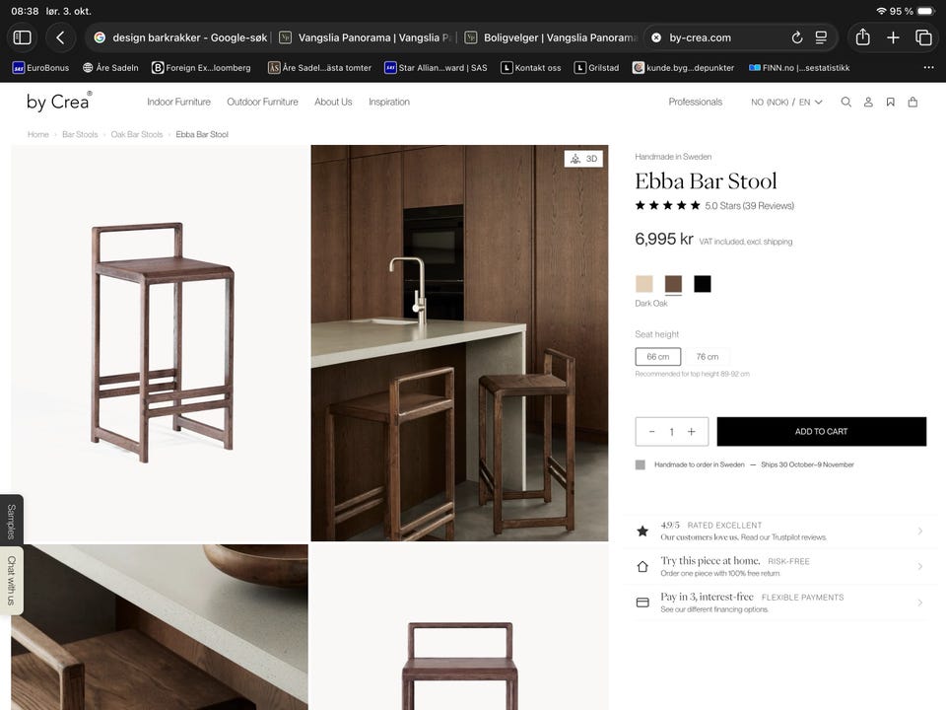This screenshot has width=946, height=710.
Task: Switch to the Boligvelger Vangslia Panorama tab
Action: [551, 37]
